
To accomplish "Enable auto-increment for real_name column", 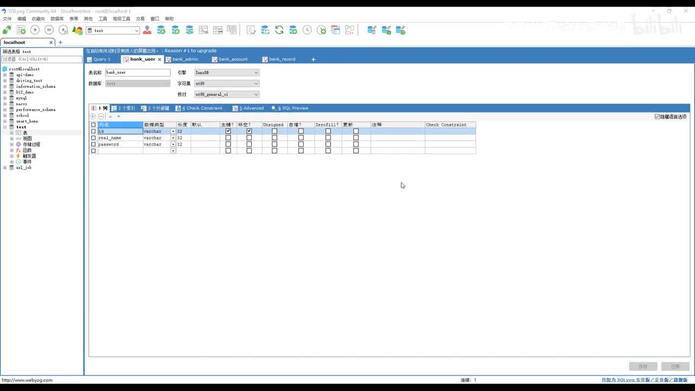I will pos(301,138).
